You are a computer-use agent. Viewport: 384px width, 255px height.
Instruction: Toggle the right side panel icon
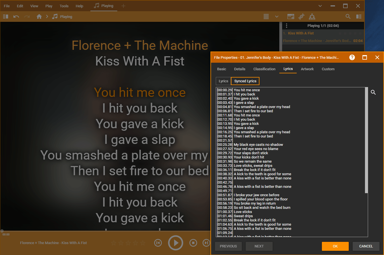coord(359,17)
